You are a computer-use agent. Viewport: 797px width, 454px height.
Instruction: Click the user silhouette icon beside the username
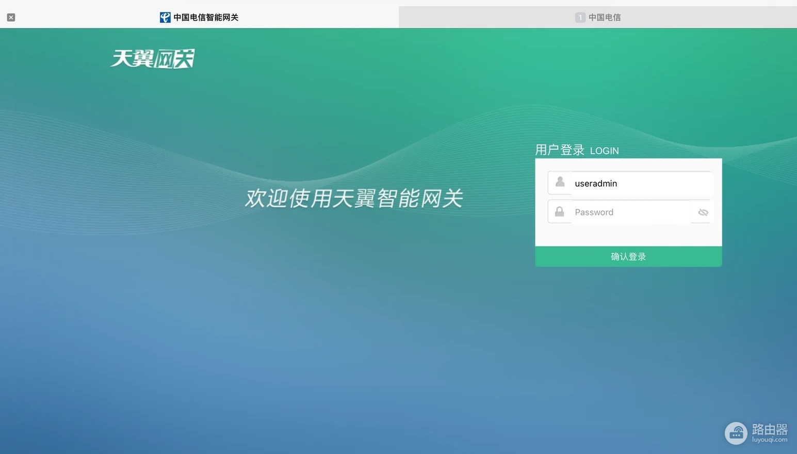[560, 182]
